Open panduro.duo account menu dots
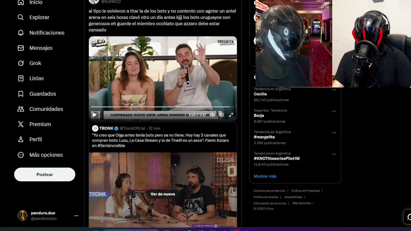Screen dimensions: 411x231 tap(76, 216)
